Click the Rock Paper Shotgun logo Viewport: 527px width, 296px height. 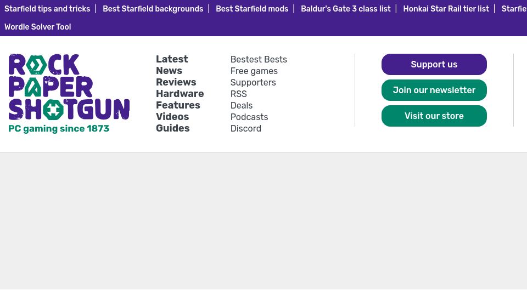pyautogui.click(x=69, y=93)
